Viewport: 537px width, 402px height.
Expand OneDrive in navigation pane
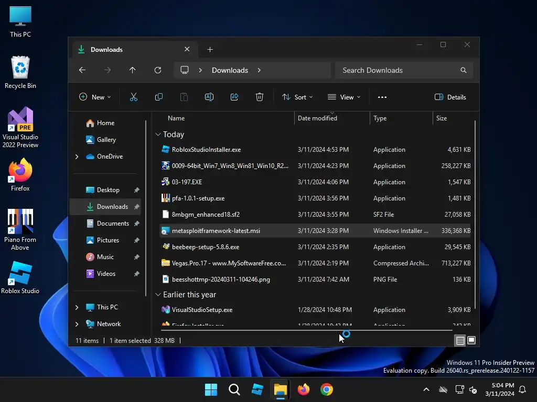point(77,157)
